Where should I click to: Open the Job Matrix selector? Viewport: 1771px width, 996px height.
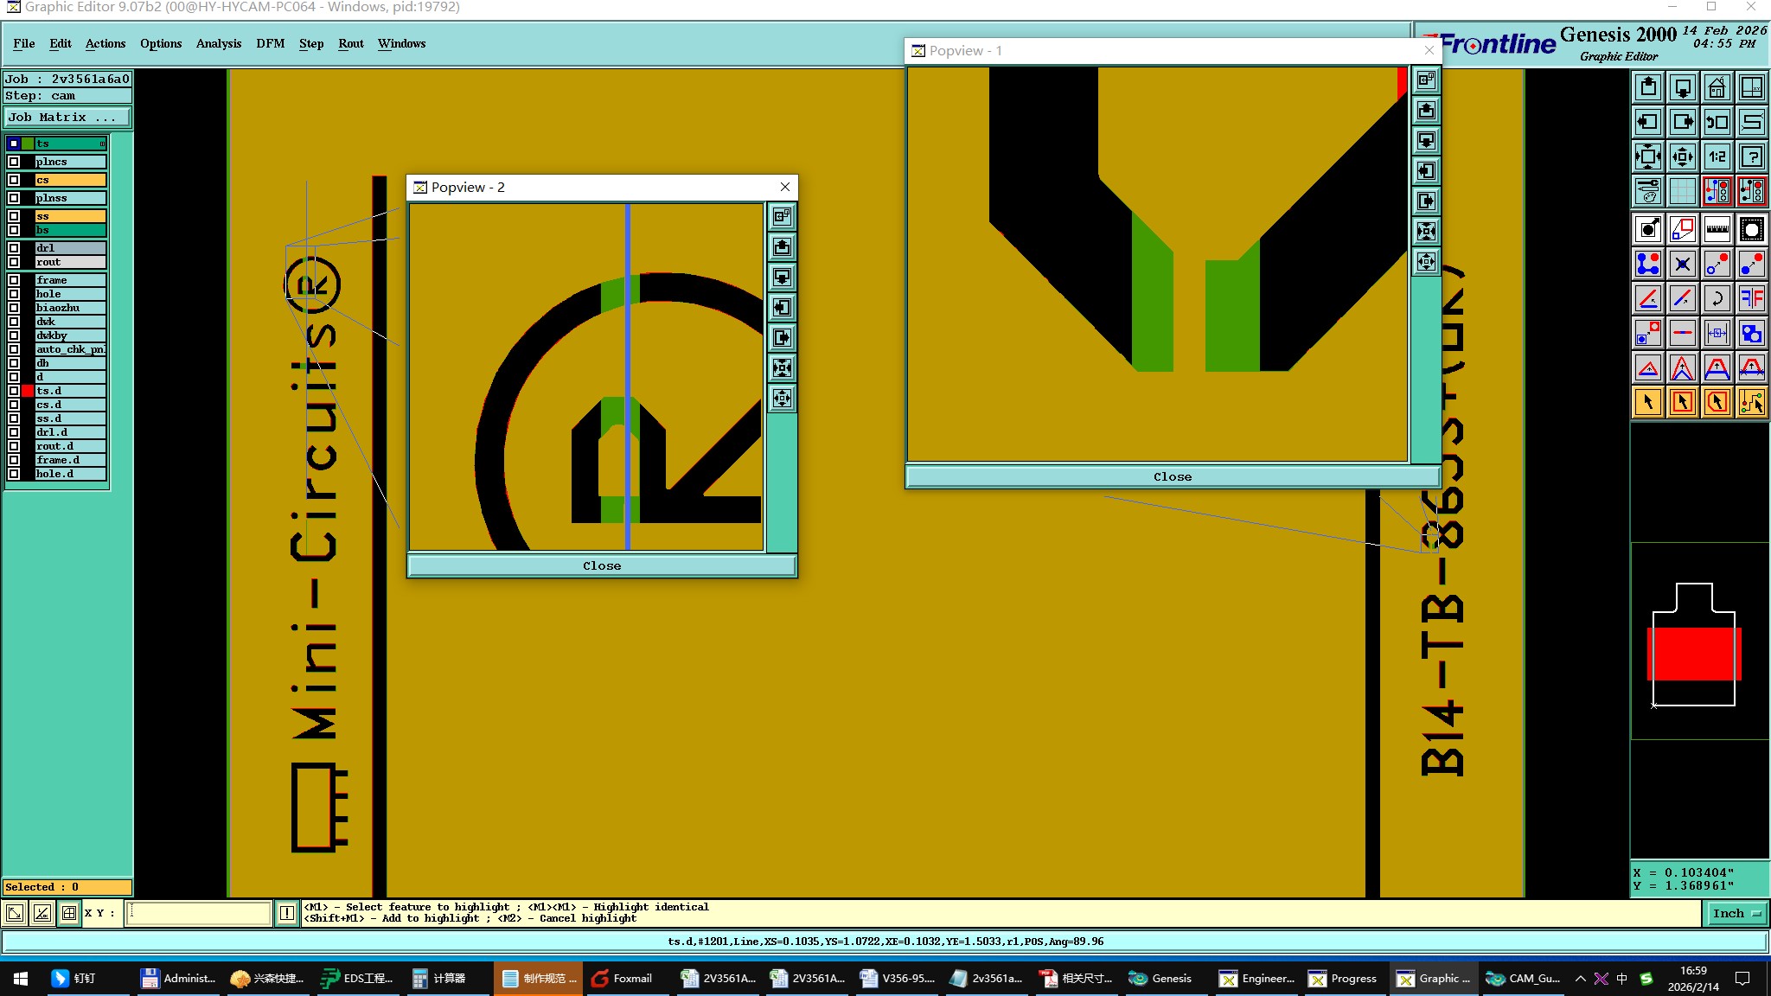67,118
